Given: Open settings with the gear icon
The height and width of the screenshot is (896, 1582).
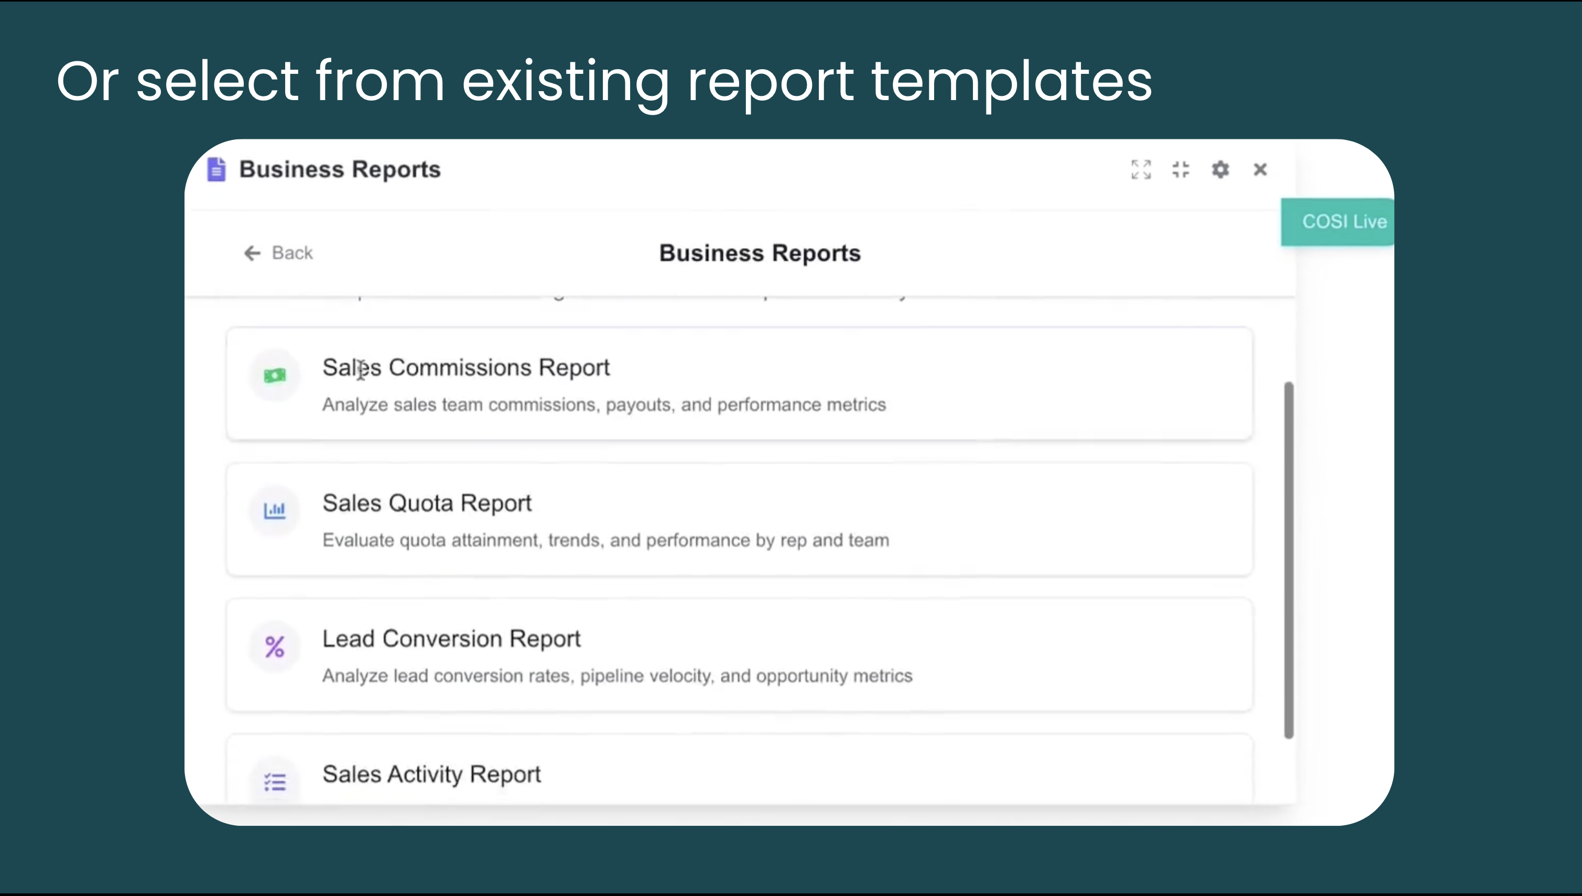Looking at the screenshot, I should click(1220, 169).
